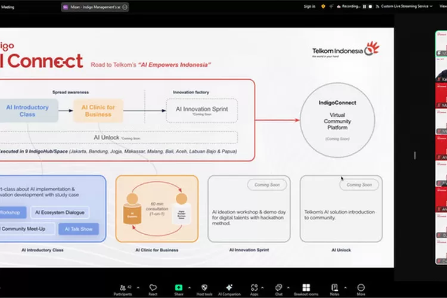Expand the Share options arrow
Screen dimensions: 447x298
190,287
